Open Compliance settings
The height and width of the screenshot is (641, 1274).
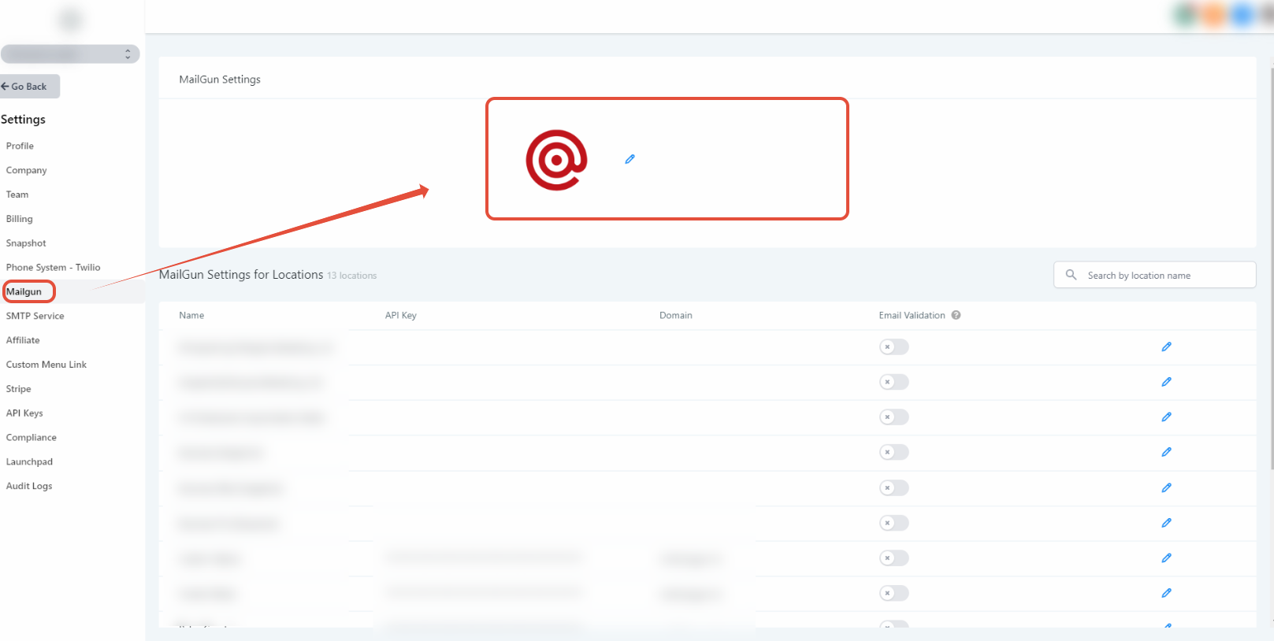(x=31, y=438)
